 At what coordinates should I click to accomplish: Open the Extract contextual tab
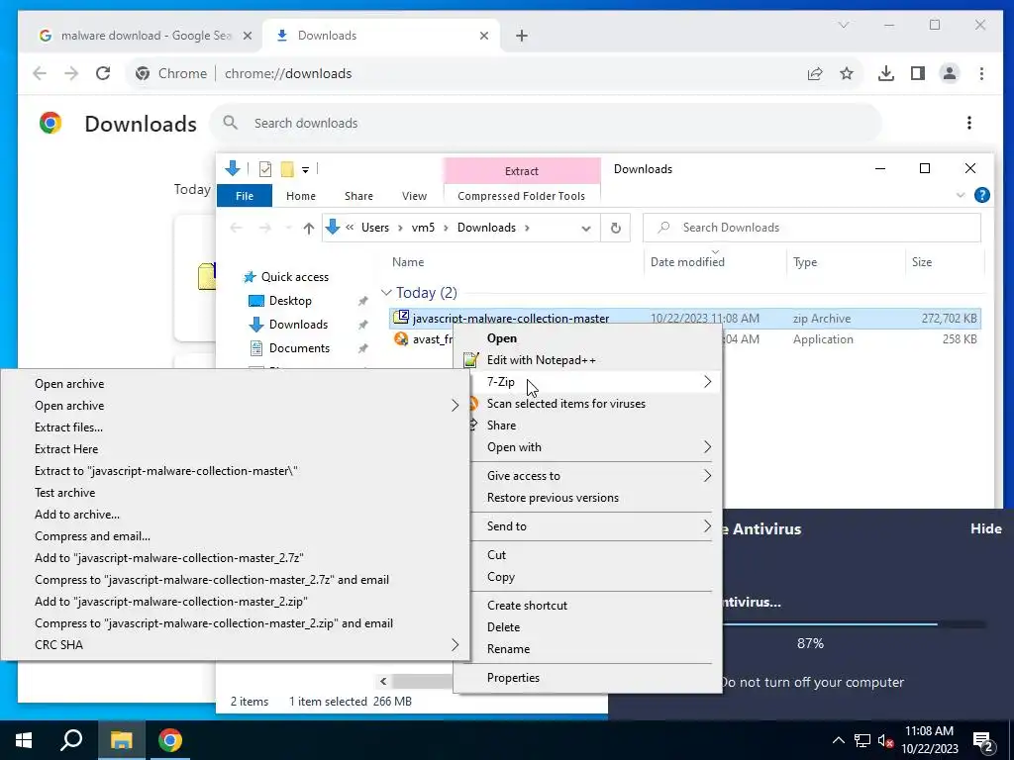click(522, 170)
